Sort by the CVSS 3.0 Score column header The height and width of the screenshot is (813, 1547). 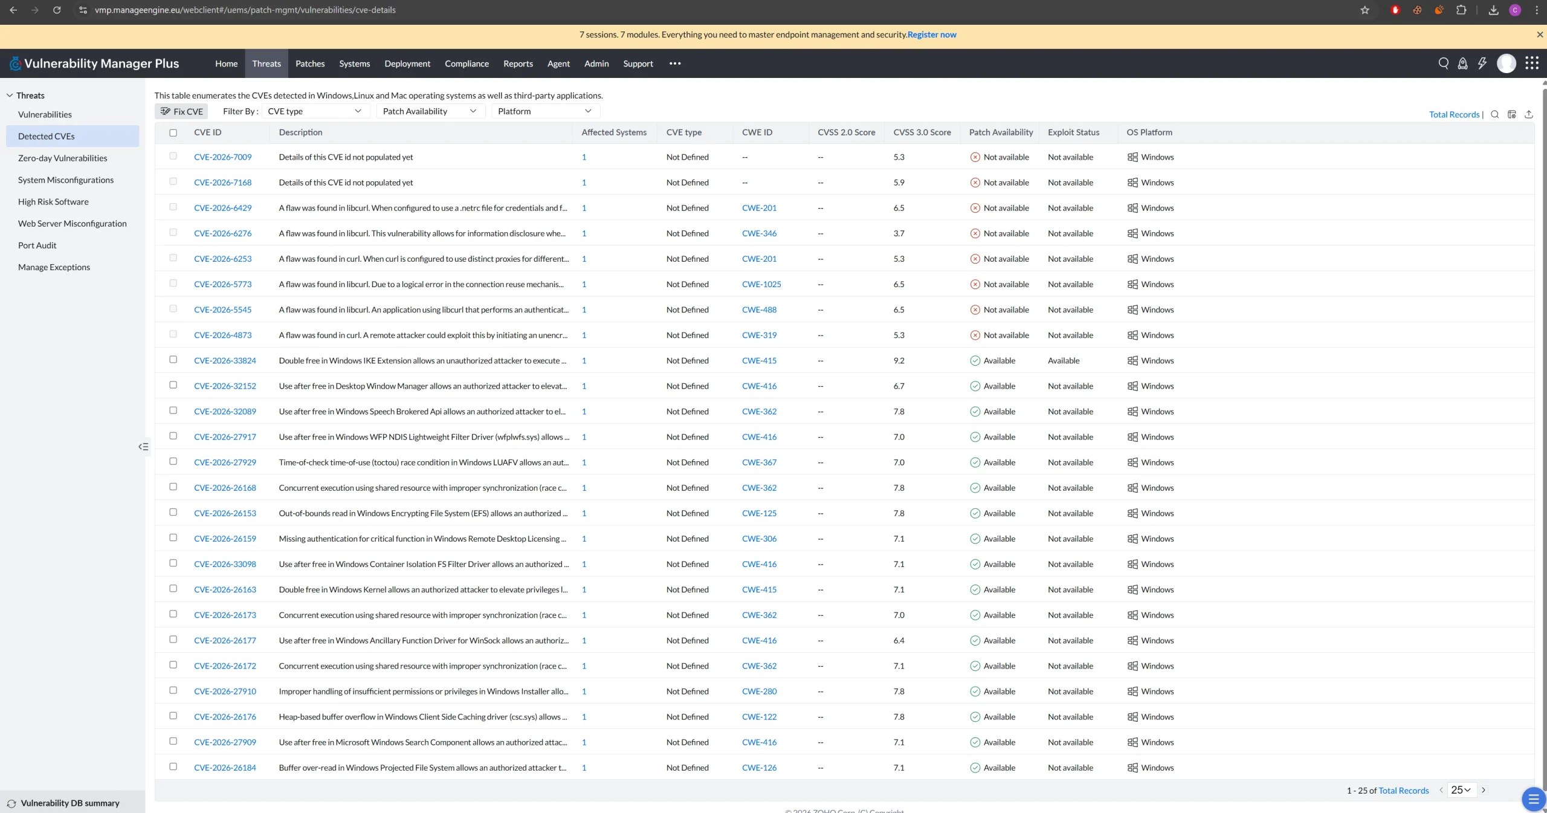click(922, 132)
